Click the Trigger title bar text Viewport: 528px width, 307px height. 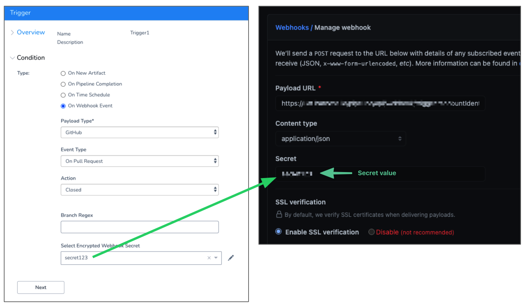pos(20,13)
